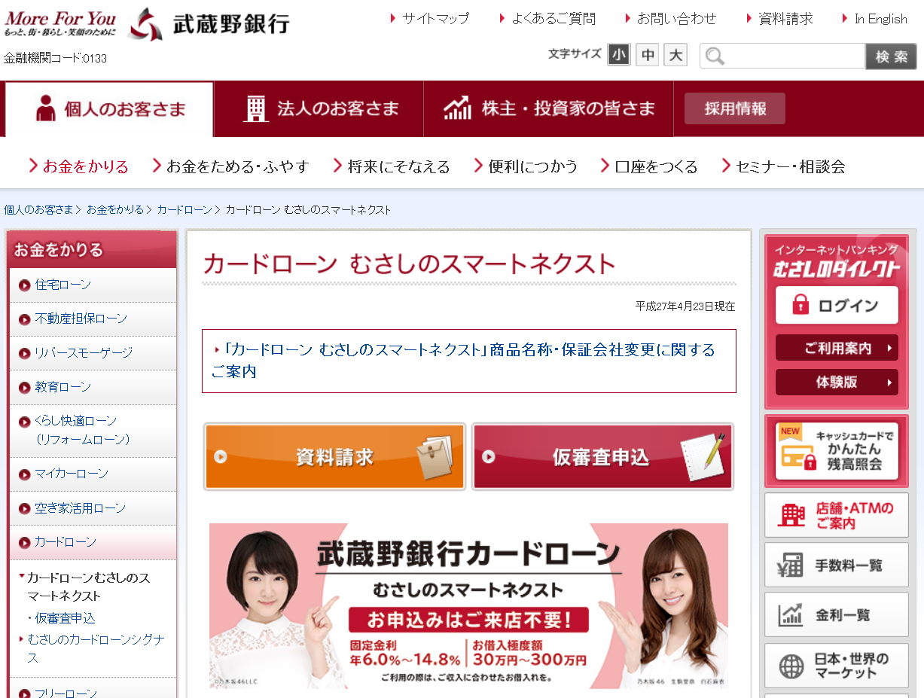This screenshot has width=924, height=698.
Task: Open the 便利につかう menu
Action: [x=526, y=166]
